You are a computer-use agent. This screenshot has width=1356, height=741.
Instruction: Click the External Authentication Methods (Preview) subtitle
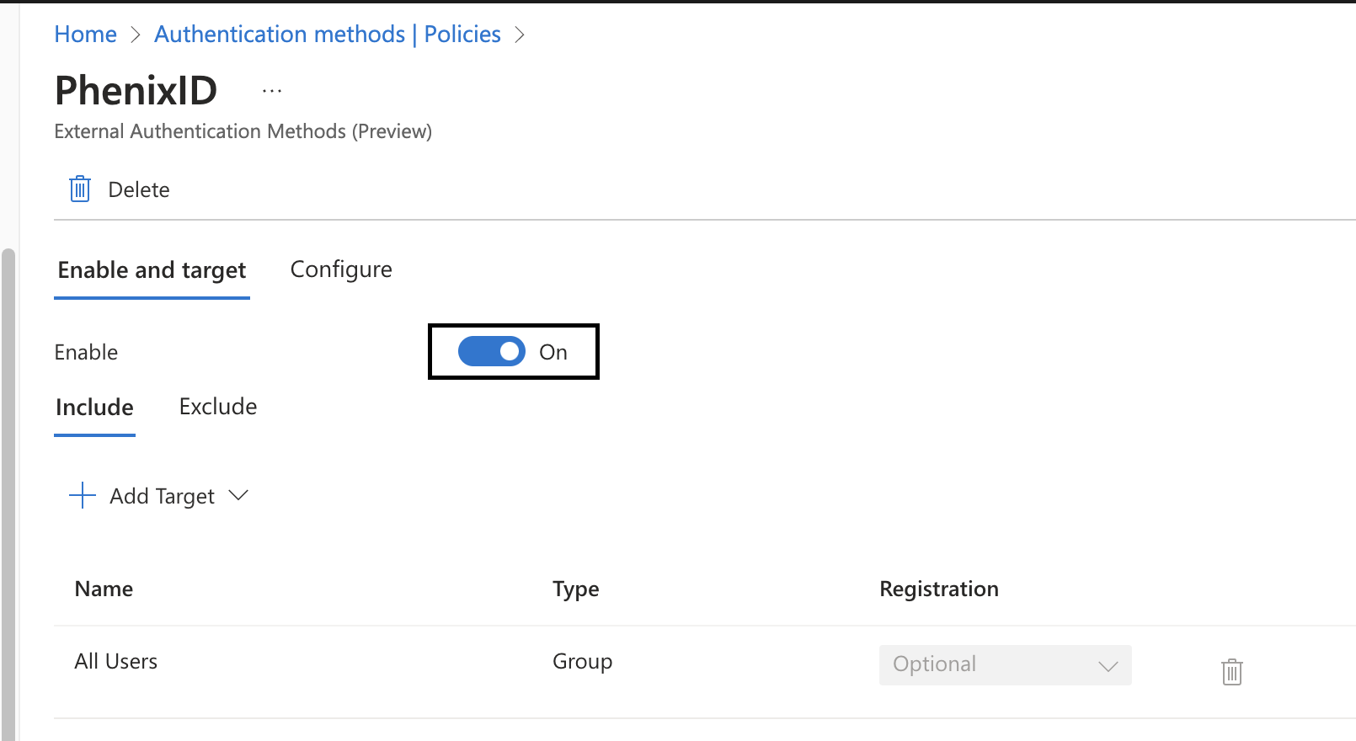243,131
